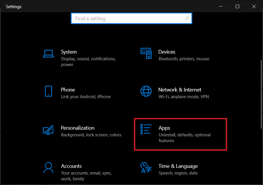
Task: Open Time & Language label
Action: point(178,166)
